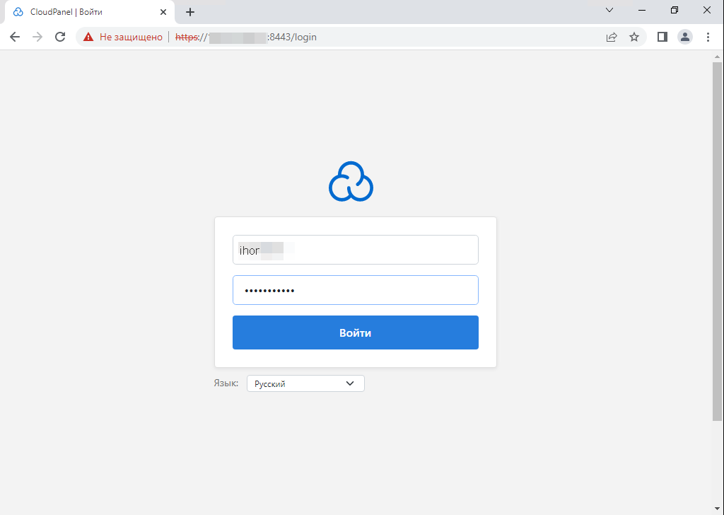Click the scrollbar down arrow
724x515 pixels.
click(717, 508)
